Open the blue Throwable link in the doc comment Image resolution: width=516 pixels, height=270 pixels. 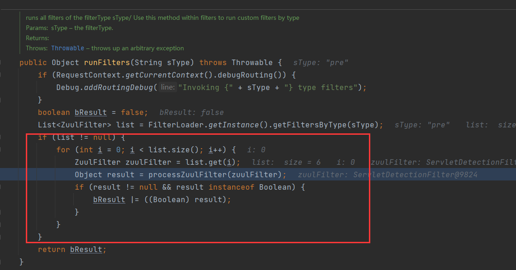click(x=67, y=48)
